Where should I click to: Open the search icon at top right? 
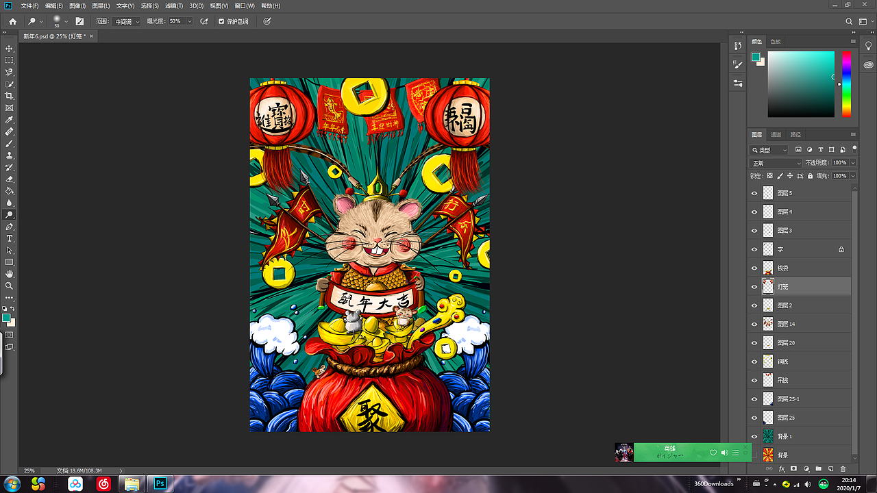click(x=849, y=21)
